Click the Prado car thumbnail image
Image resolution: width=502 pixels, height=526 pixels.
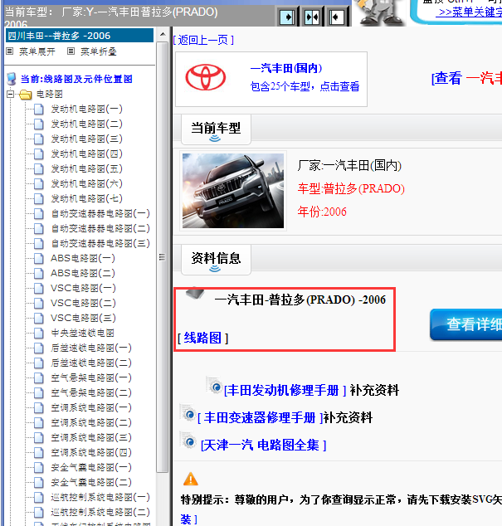[x=233, y=191]
